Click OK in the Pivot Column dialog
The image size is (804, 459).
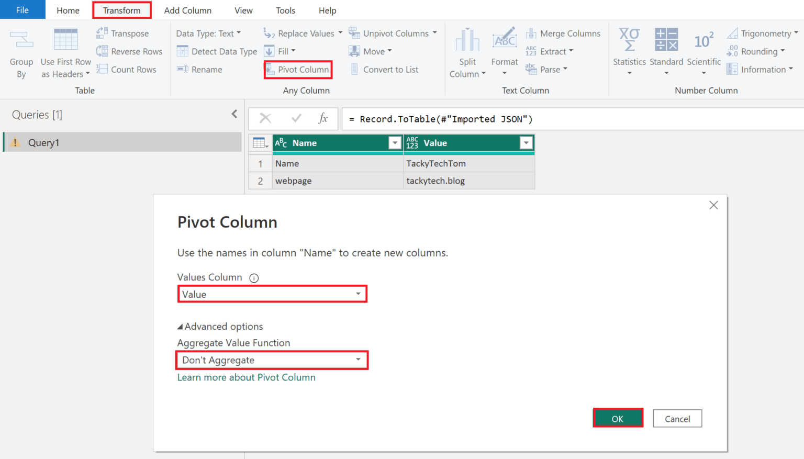[618, 418]
